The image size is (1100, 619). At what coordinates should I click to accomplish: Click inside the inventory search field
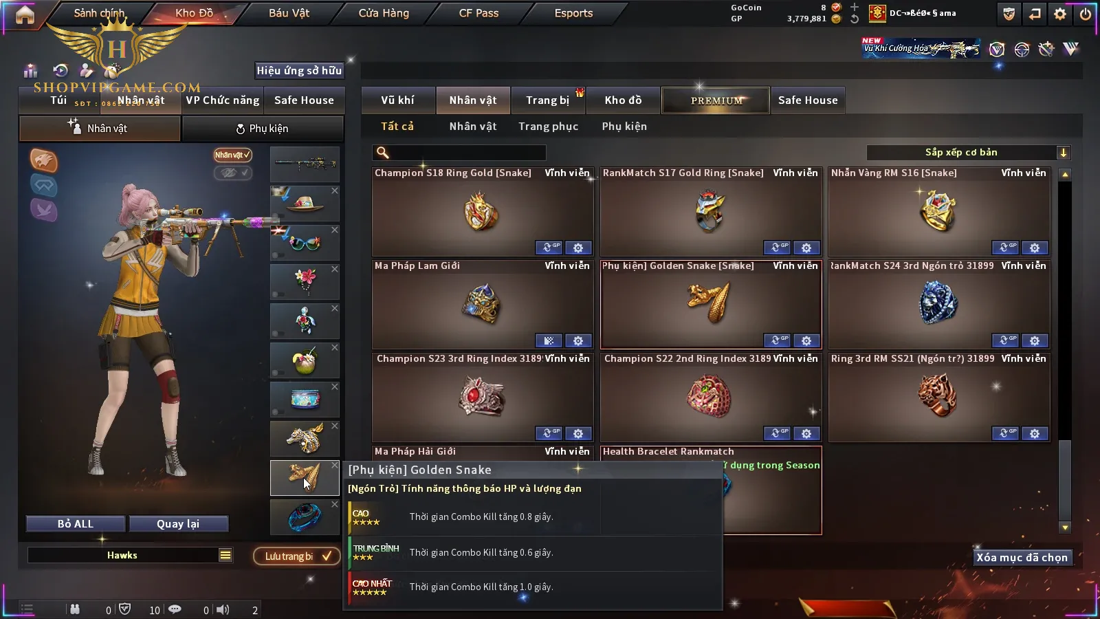[x=467, y=153]
